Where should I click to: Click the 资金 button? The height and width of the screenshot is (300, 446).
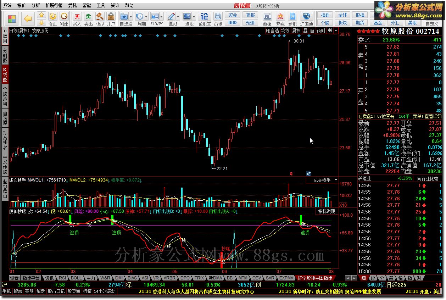233,15
